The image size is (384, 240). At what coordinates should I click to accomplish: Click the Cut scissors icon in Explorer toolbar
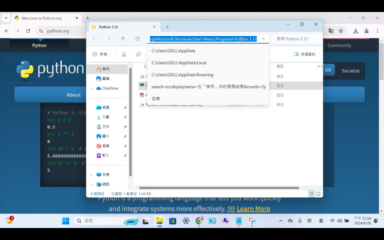(x=124, y=54)
